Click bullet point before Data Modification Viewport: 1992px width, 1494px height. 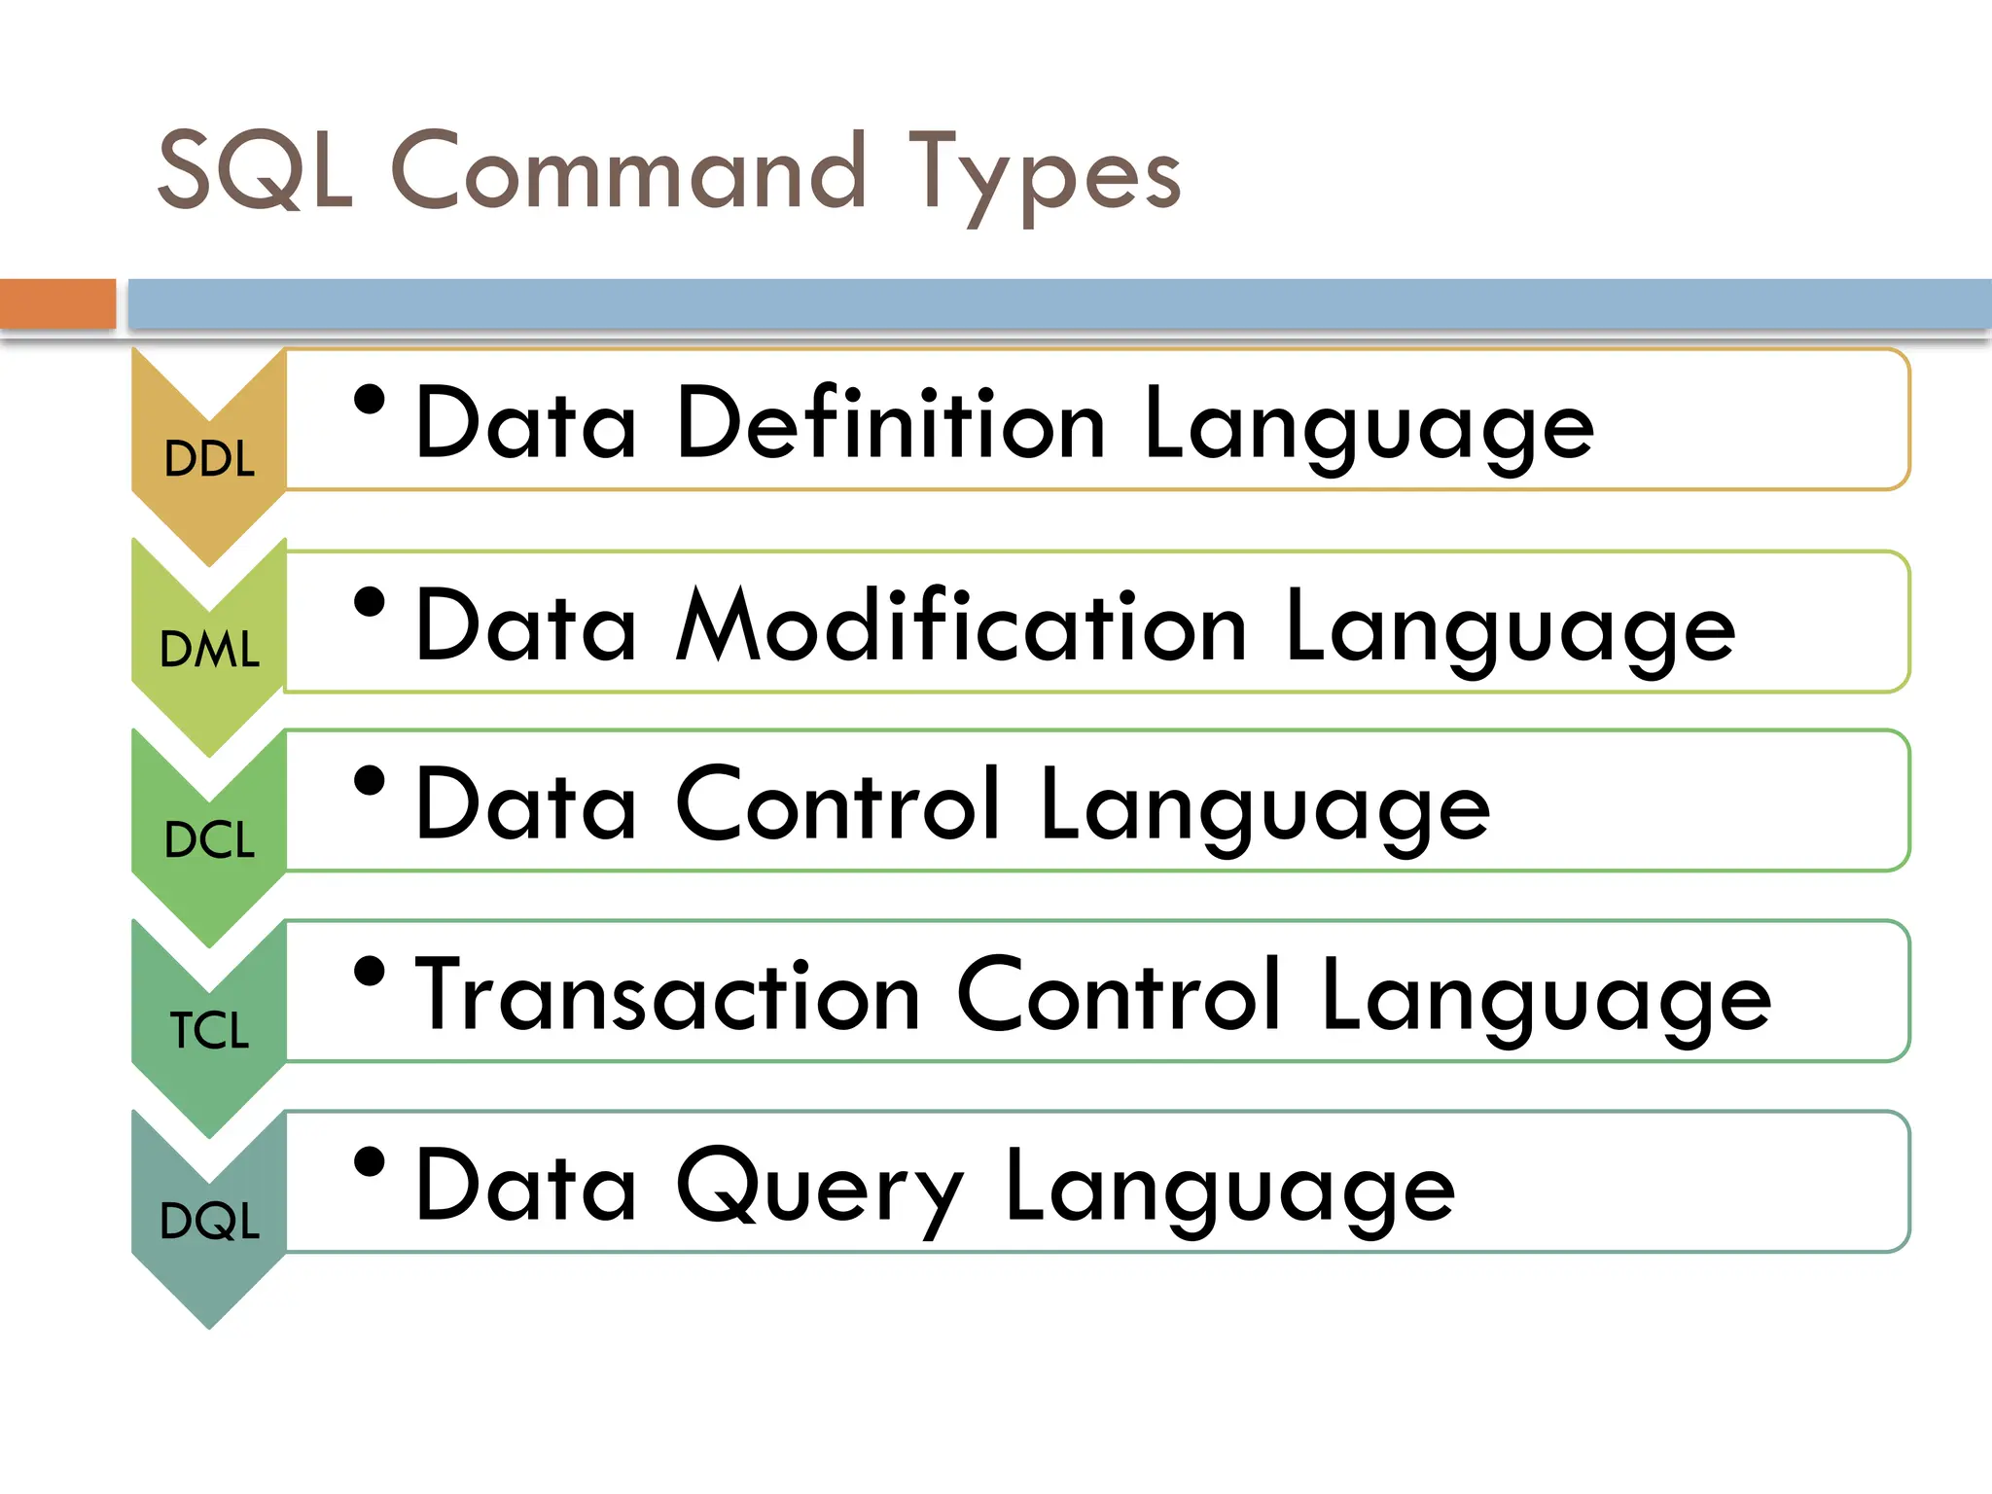pos(370,602)
